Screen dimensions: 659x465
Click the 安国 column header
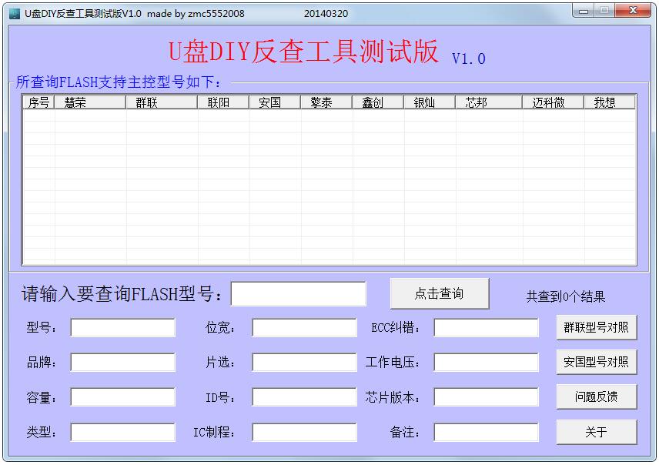(274, 102)
